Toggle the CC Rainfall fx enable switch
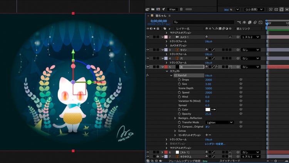 coord(148,75)
